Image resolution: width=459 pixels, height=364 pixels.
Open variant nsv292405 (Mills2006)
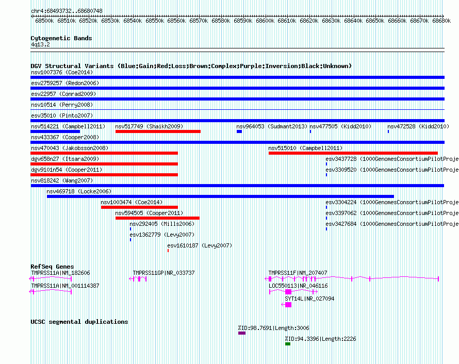click(162, 224)
